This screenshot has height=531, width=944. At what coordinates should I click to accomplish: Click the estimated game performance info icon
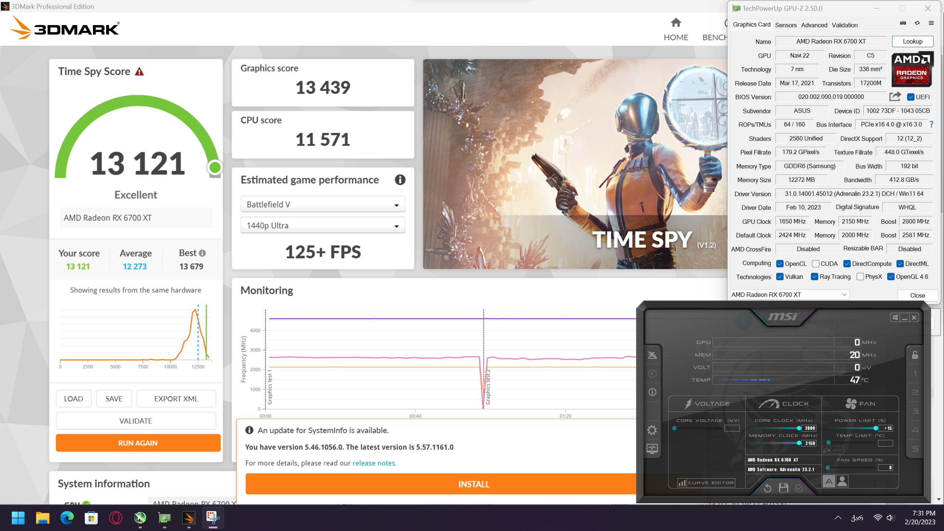[400, 180]
